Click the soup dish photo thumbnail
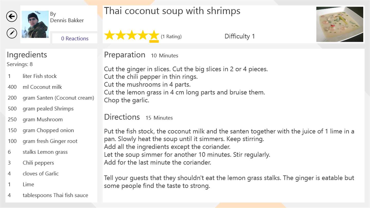Viewport: 370px width, 208px height. coord(340,24)
